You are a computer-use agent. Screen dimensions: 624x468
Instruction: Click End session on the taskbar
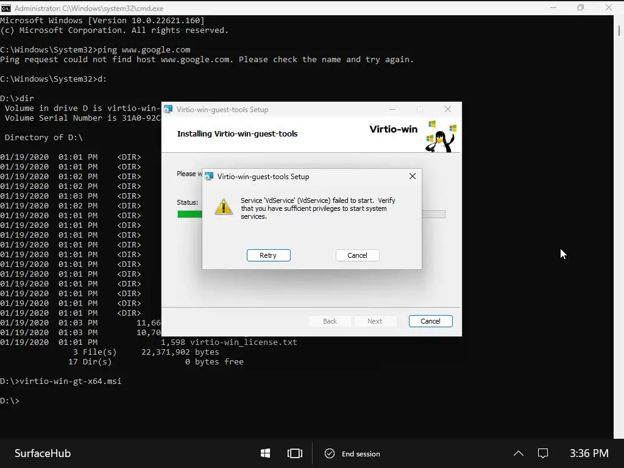(353, 453)
